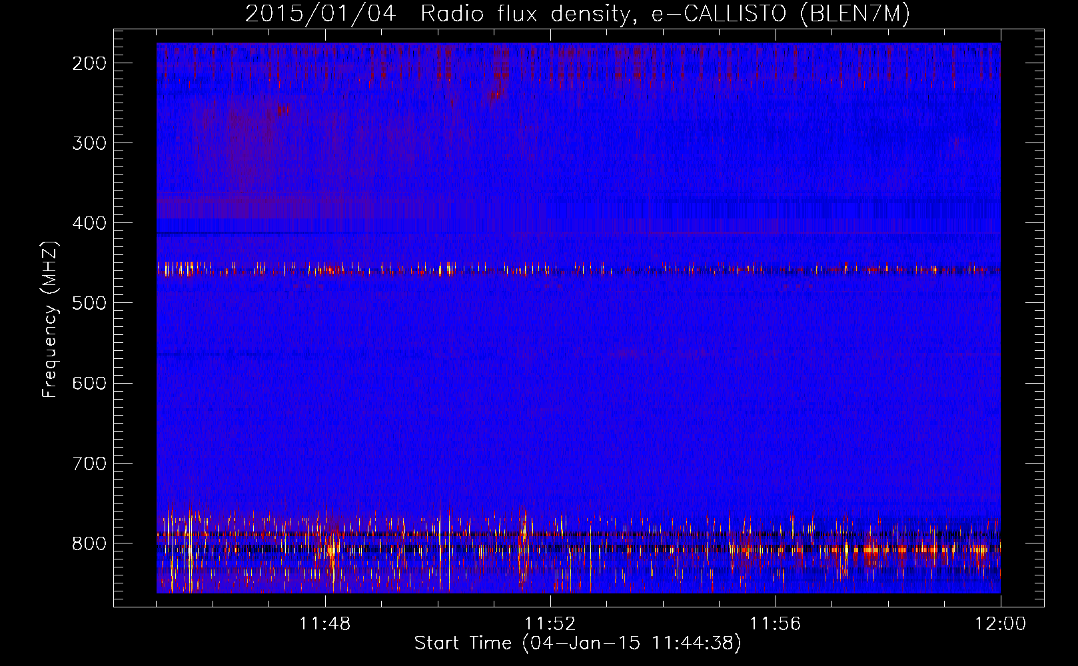Click the '11:52' time tick label

(x=550, y=624)
